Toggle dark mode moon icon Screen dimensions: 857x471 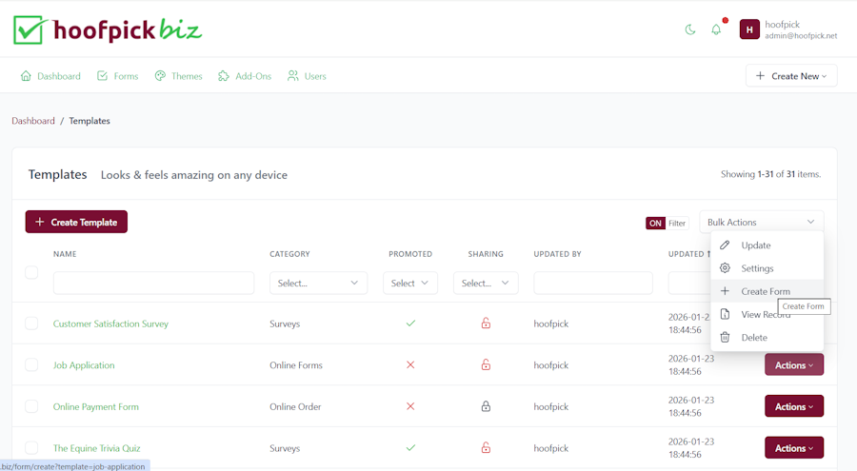click(690, 29)
